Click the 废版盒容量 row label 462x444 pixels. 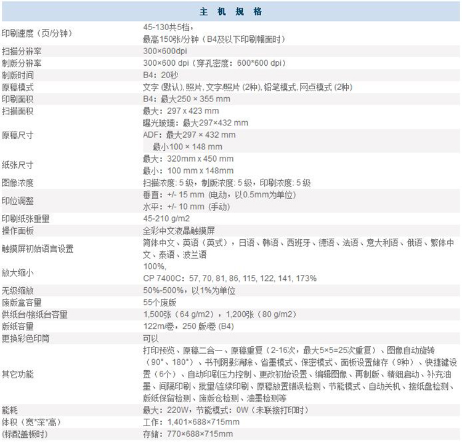pyautogui.click(x=22, y=302)
